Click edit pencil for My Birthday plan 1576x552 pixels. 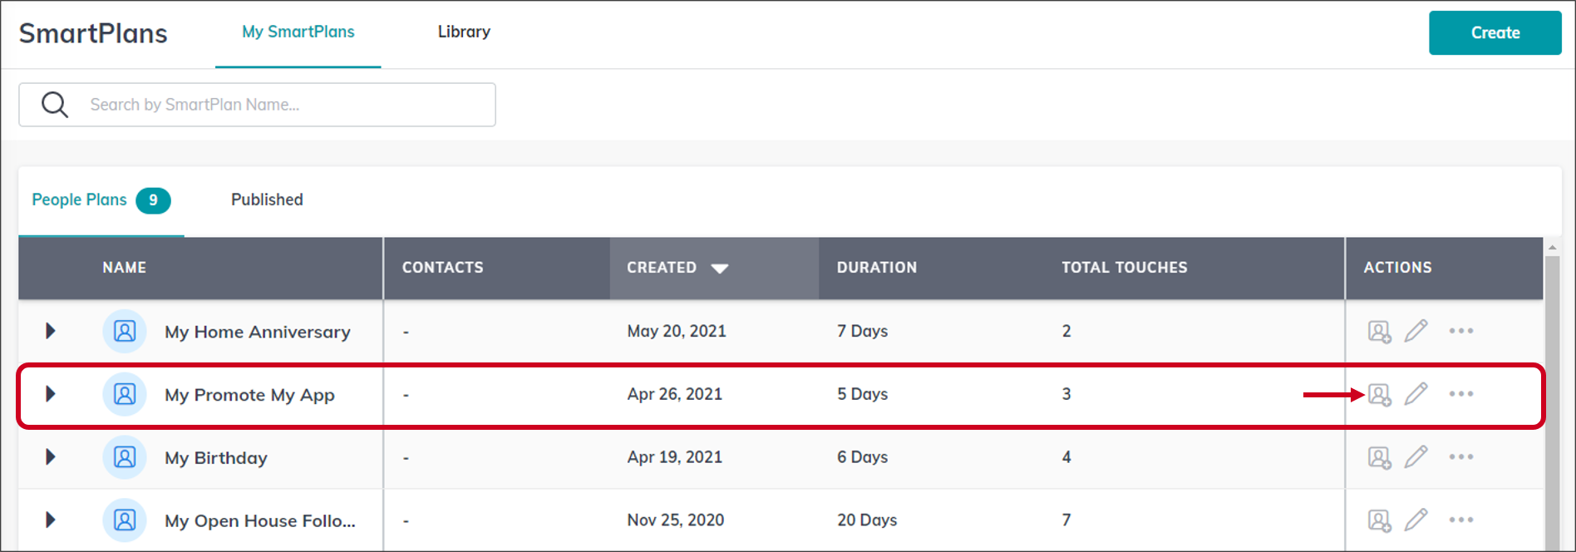click(x=1416, y=457)
